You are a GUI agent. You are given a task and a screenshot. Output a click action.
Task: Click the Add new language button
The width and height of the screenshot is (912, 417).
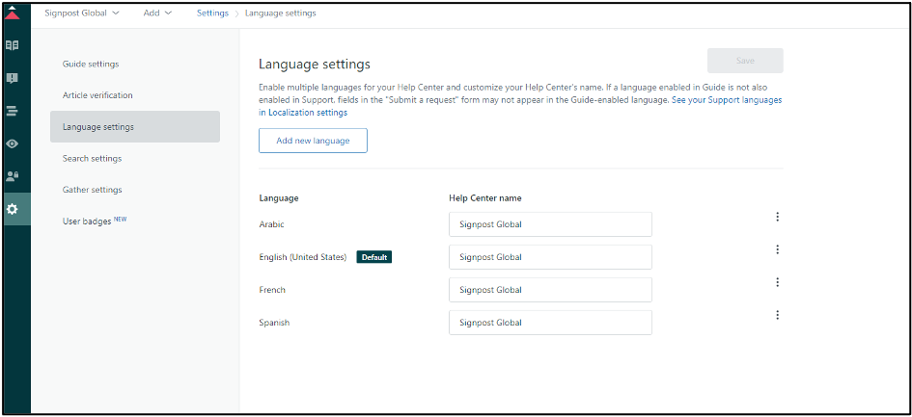[313, 141]
